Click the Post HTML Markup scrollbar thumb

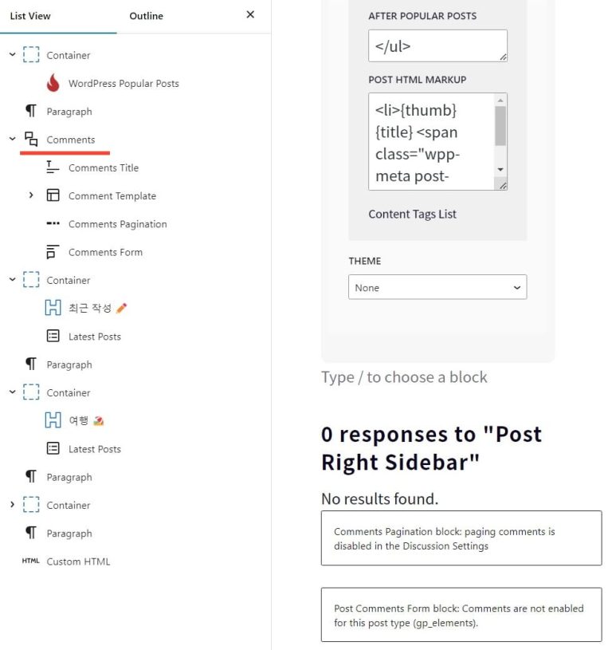(x=500, y=126)
